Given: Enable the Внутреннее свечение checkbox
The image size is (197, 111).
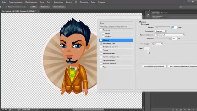Looking at the screenshot, I should click(x=101, y=47).
